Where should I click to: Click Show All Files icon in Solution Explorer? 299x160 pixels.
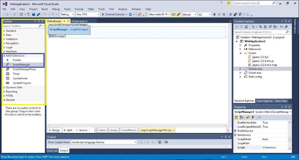(275, 27)
